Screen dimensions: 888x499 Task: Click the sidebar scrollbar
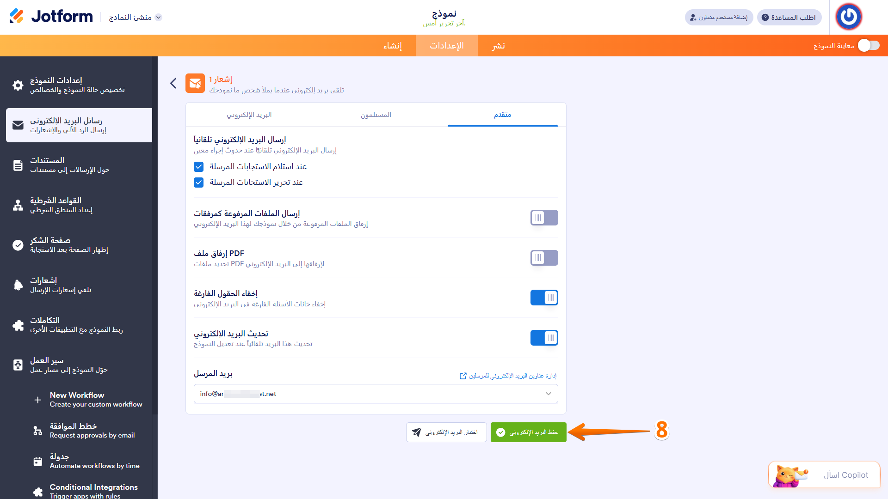tap(155, 236)
